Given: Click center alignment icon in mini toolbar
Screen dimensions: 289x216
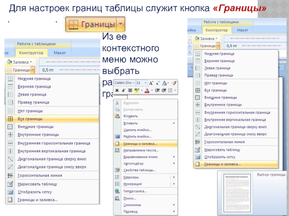Looking at the screenshot, I should (x=130, y=90).
